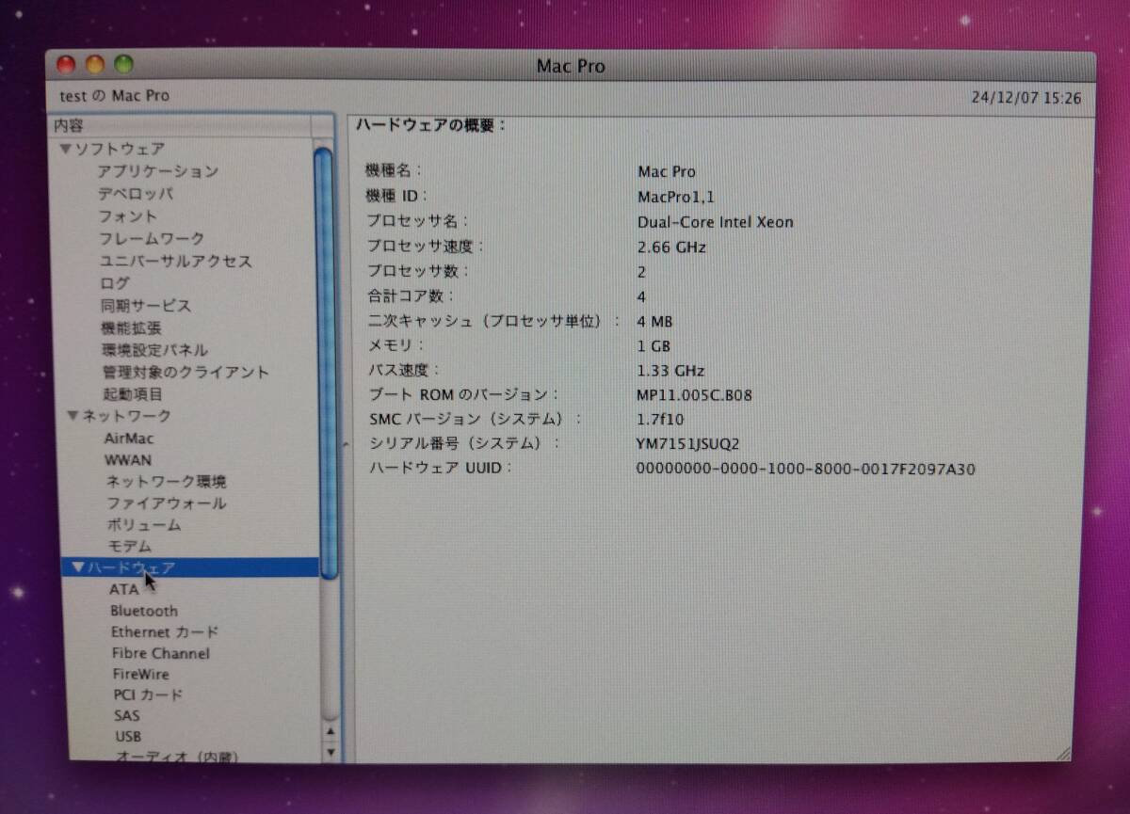Select 管理対象のクライアント in the sidebar
The width and height of the screenshot is (1130, 814).
tap(186, 373)
